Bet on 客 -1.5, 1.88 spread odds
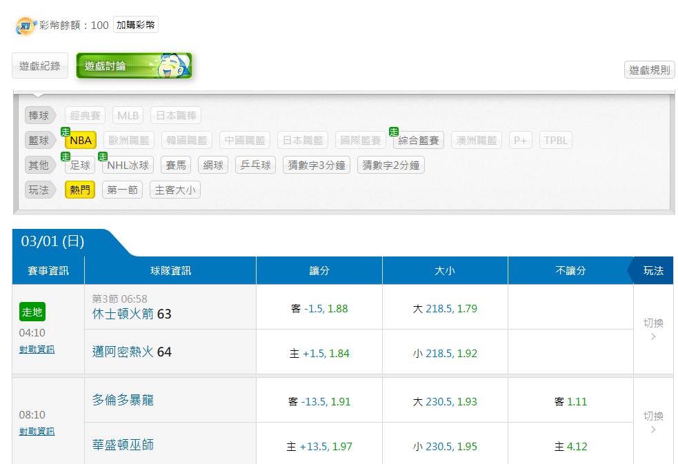 (x=319, y=309)
